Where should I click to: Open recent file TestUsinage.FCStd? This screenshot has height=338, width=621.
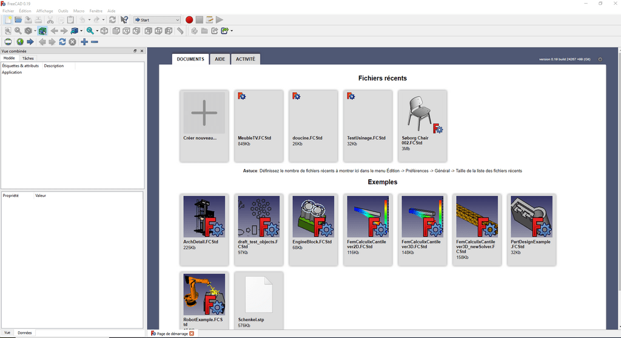(x=368, y=126)
